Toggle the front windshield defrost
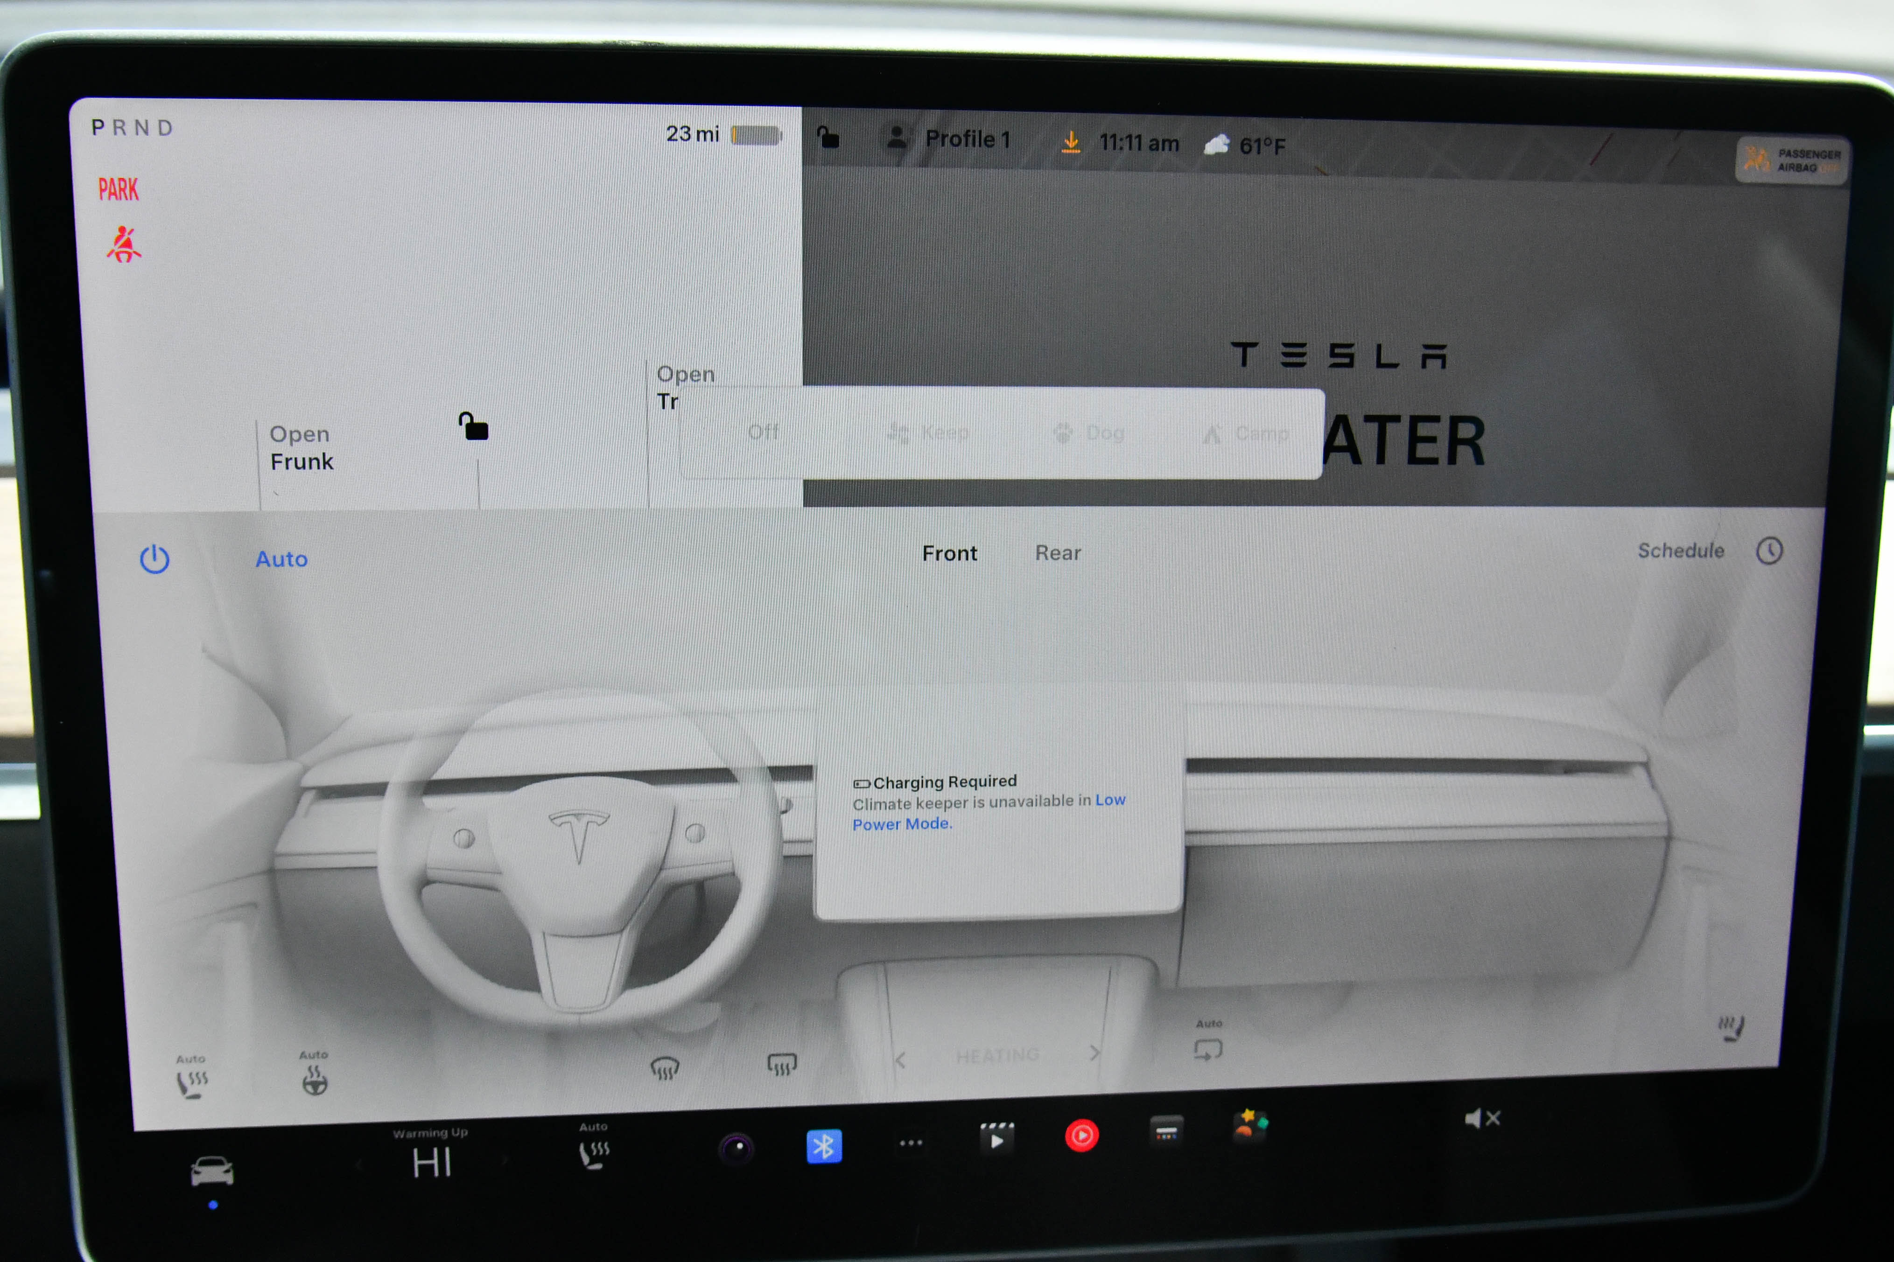The width and height of the screenshot is (1894, 1262). coord(664,1068)
